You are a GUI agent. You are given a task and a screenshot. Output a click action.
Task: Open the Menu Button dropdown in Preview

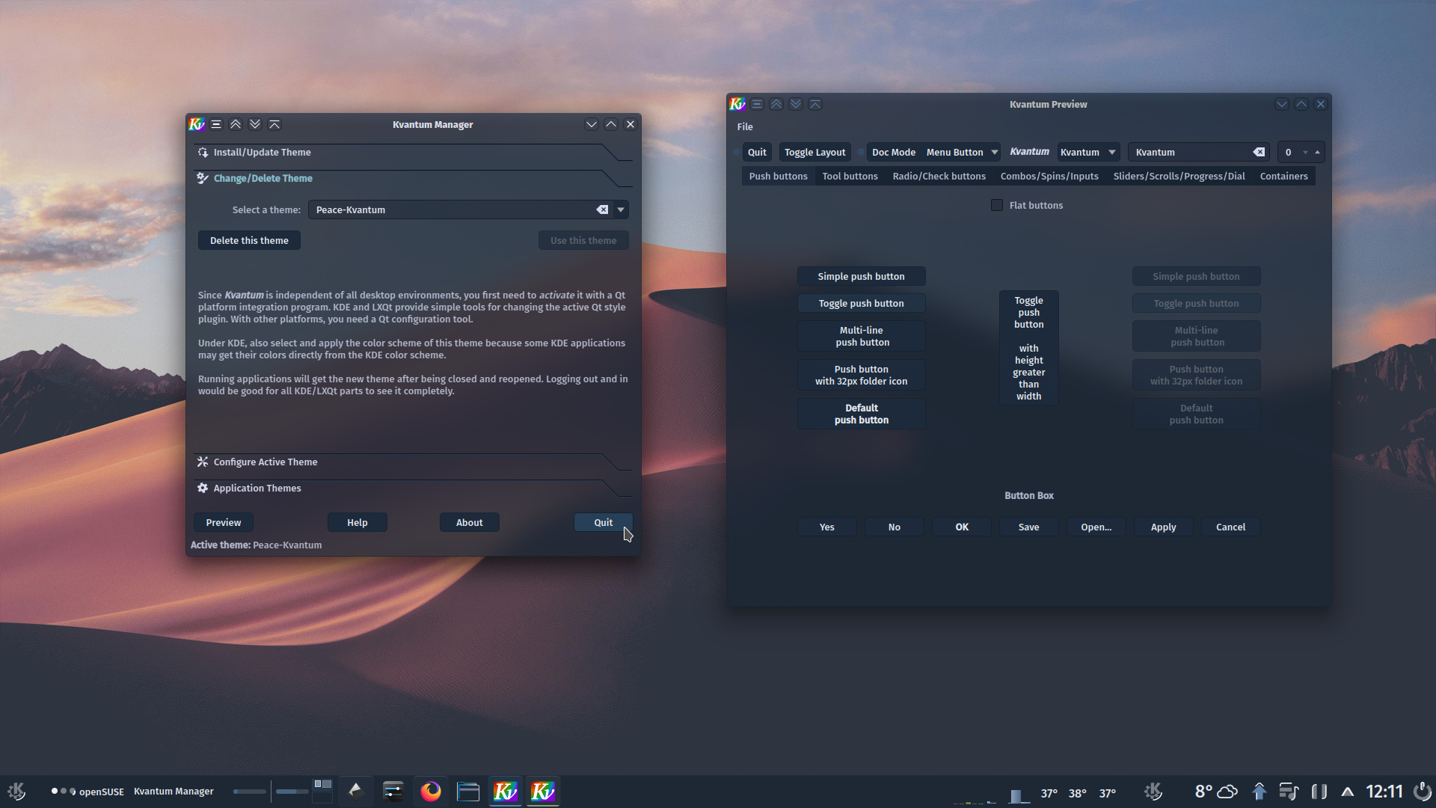[963, 152]
